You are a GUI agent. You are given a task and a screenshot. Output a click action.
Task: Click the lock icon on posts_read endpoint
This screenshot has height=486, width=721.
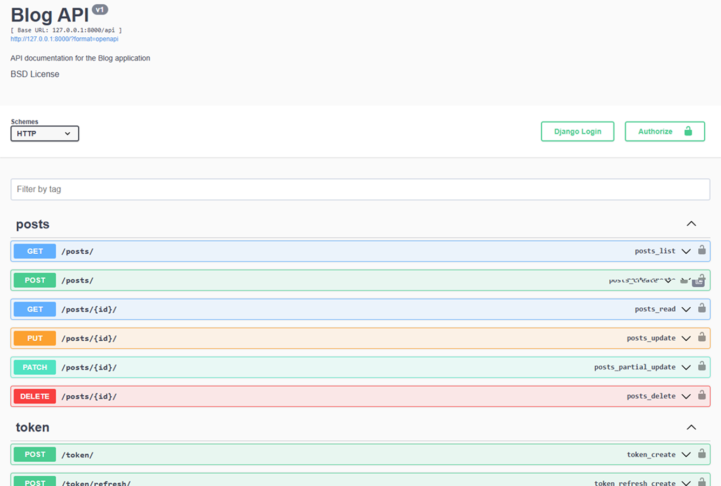tap(702, 308)
